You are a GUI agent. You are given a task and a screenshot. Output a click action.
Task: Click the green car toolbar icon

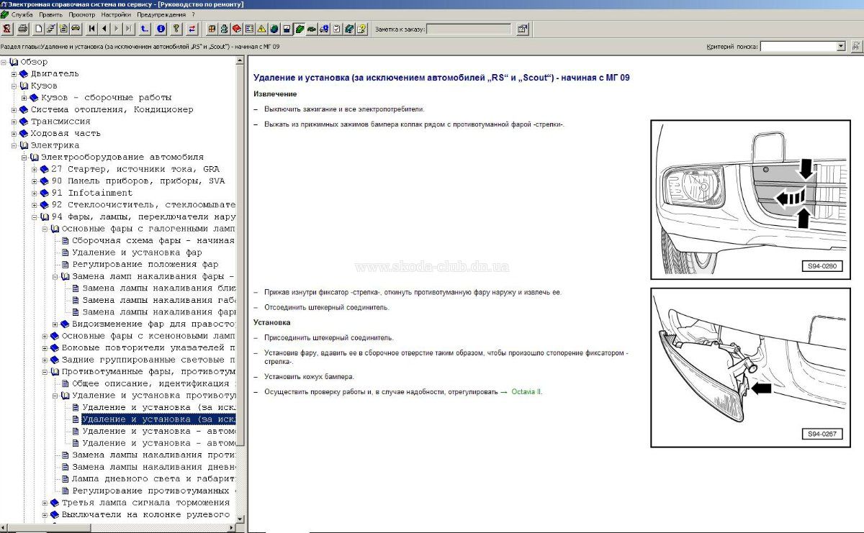312,29
